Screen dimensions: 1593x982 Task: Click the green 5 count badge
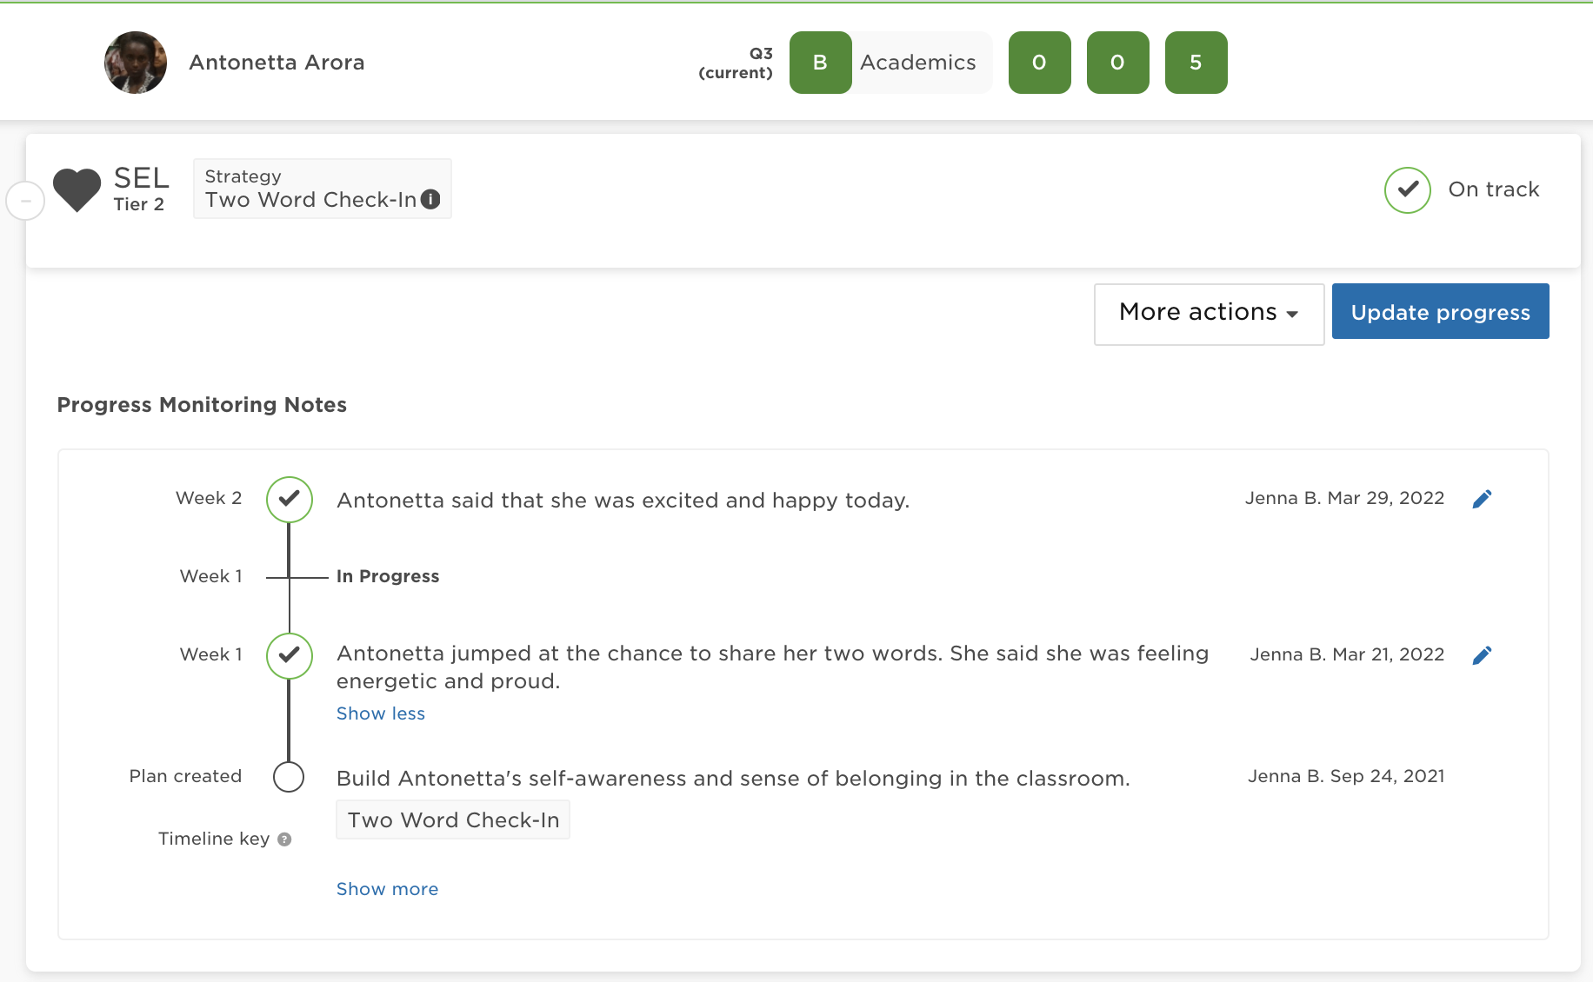[1196, 62]
